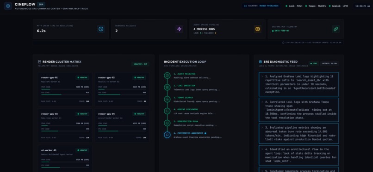The height and width of the screenshot is (172, 373).
Task: Expand diagnostic entry 4 about architectural flaw
Action: tap(261, 149)
